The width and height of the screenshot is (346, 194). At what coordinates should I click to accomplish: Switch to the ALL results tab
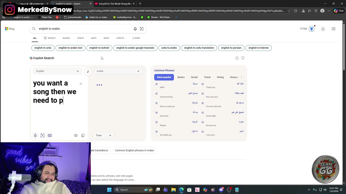(35, 38)
